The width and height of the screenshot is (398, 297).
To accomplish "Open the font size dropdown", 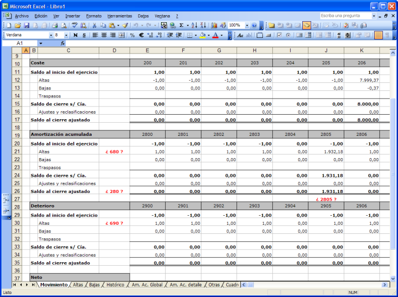I will click(66, 35).
